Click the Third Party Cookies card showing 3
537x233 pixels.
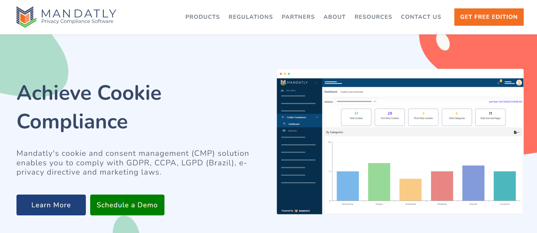point(423,117)
